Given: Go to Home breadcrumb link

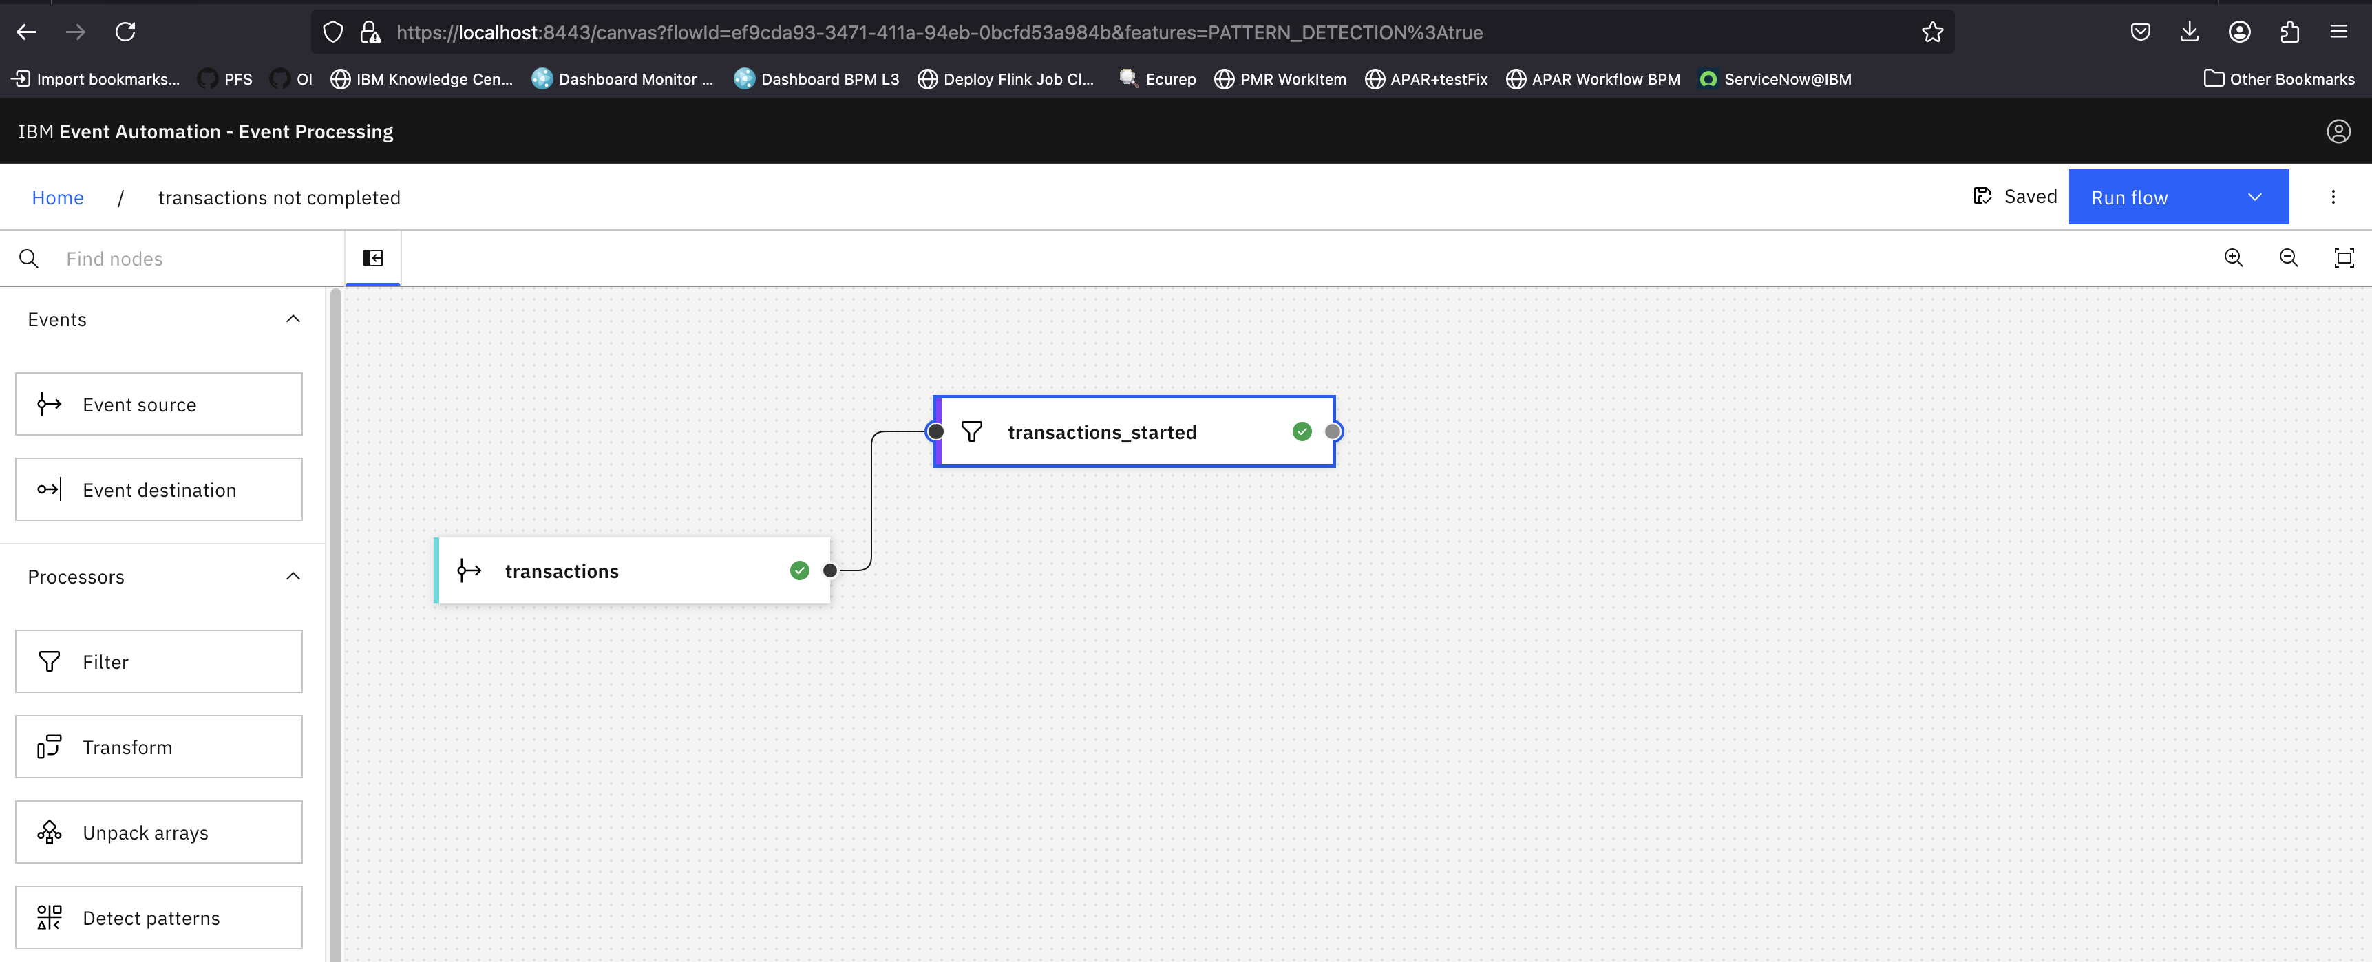Looking at the screenshot, I should click(57, 198).
